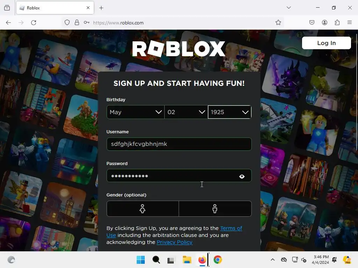The height and width of the screenshot is (268, 358).
Task: Open the Privacy Policy link
Action: tap(175, 242)
